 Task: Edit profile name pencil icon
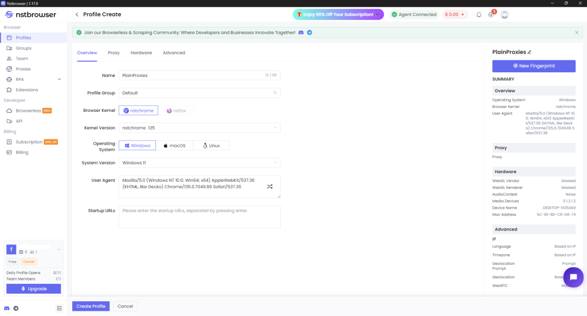(529, 52)
